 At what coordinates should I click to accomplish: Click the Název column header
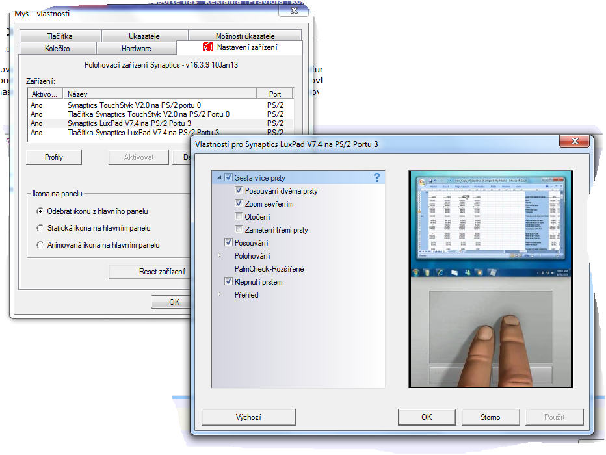tap(159, 94)
